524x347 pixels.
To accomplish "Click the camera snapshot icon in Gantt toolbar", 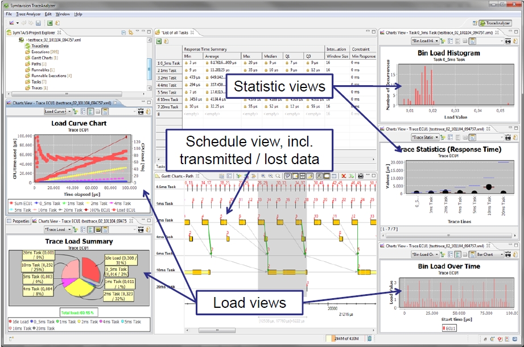I will pos(361,176).
